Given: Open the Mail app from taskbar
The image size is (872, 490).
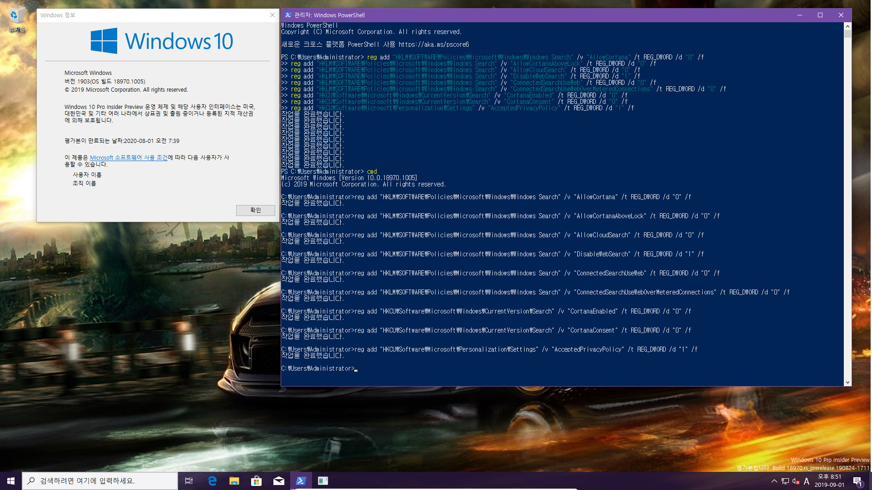Looking at the screenshot, I should 279,481.
